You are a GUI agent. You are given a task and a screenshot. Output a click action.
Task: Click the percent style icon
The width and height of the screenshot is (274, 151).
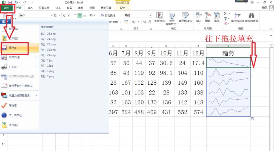point(134,22)
